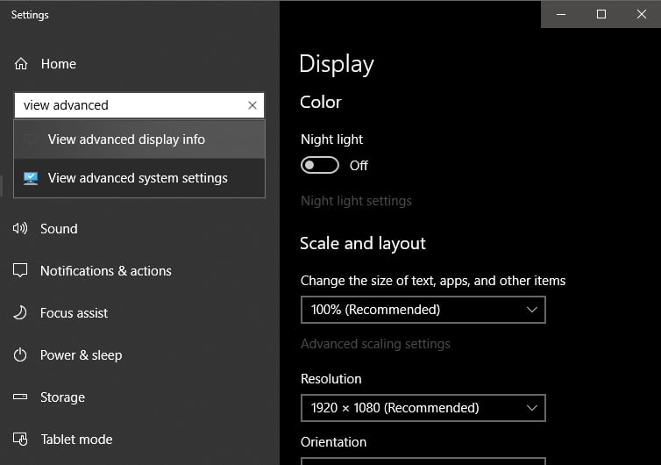661x465 pixels.
Task: Click the monitor icon beside View advanced system settings
Action: point(31,178)
